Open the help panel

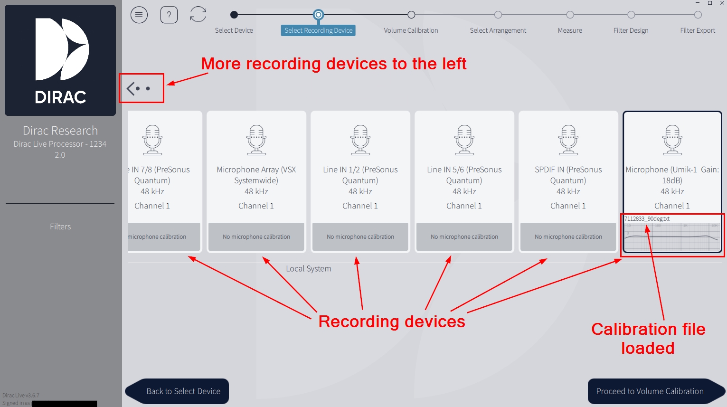(169, 15)
